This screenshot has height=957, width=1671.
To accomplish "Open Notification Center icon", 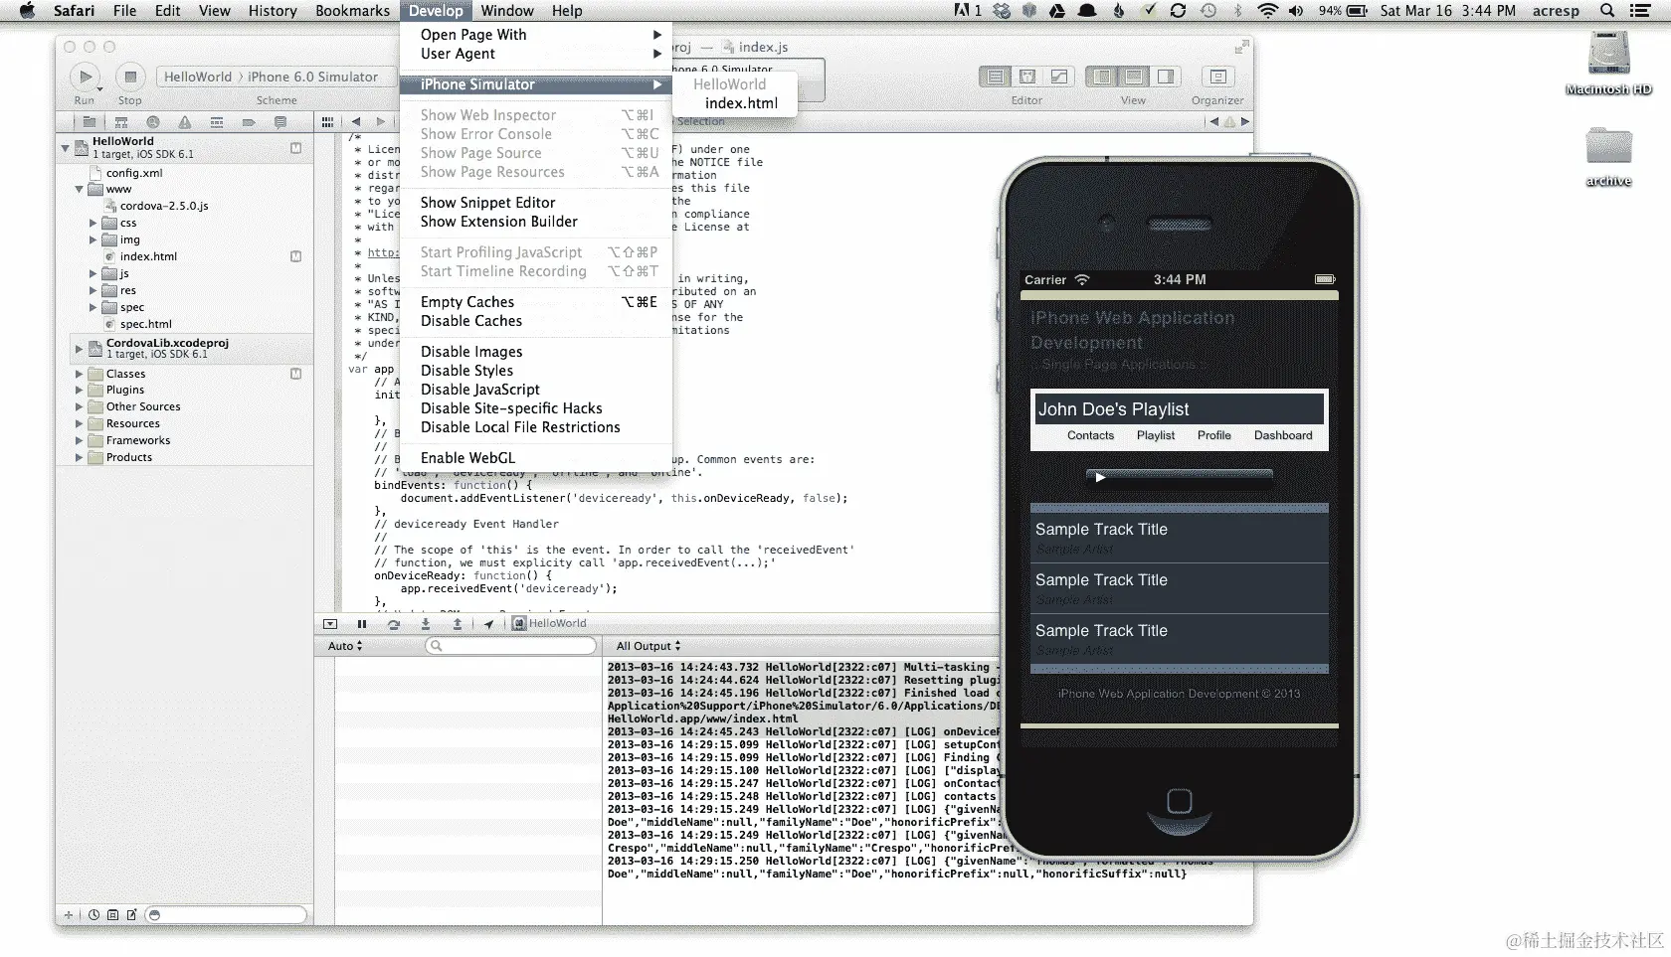I will [1640, 11].
